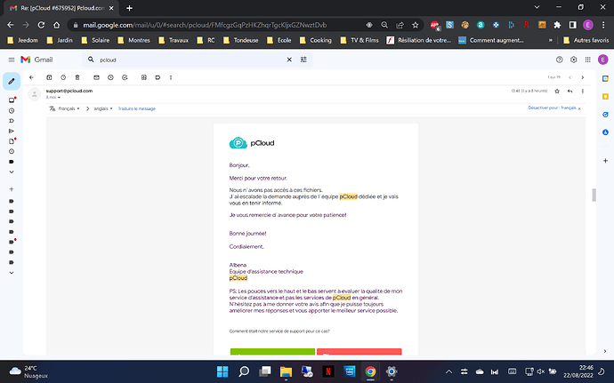614x383 pixels.
Task: Open Windows Start button on taskbar
Action: pyautogui.click(x=222, y=371)
